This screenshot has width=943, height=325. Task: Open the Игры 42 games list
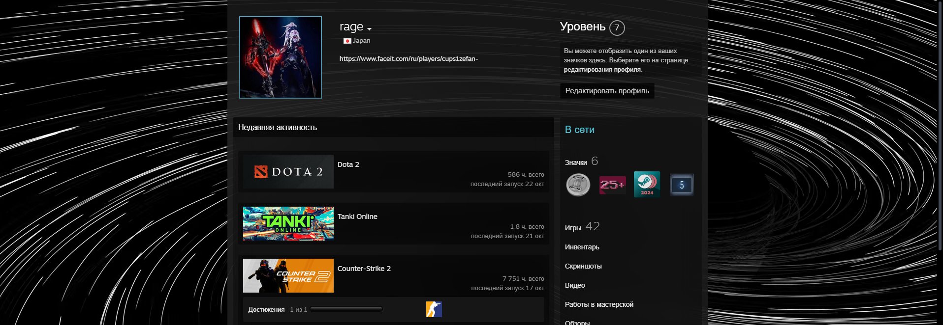pyautogui.click(x=582, y=227)
